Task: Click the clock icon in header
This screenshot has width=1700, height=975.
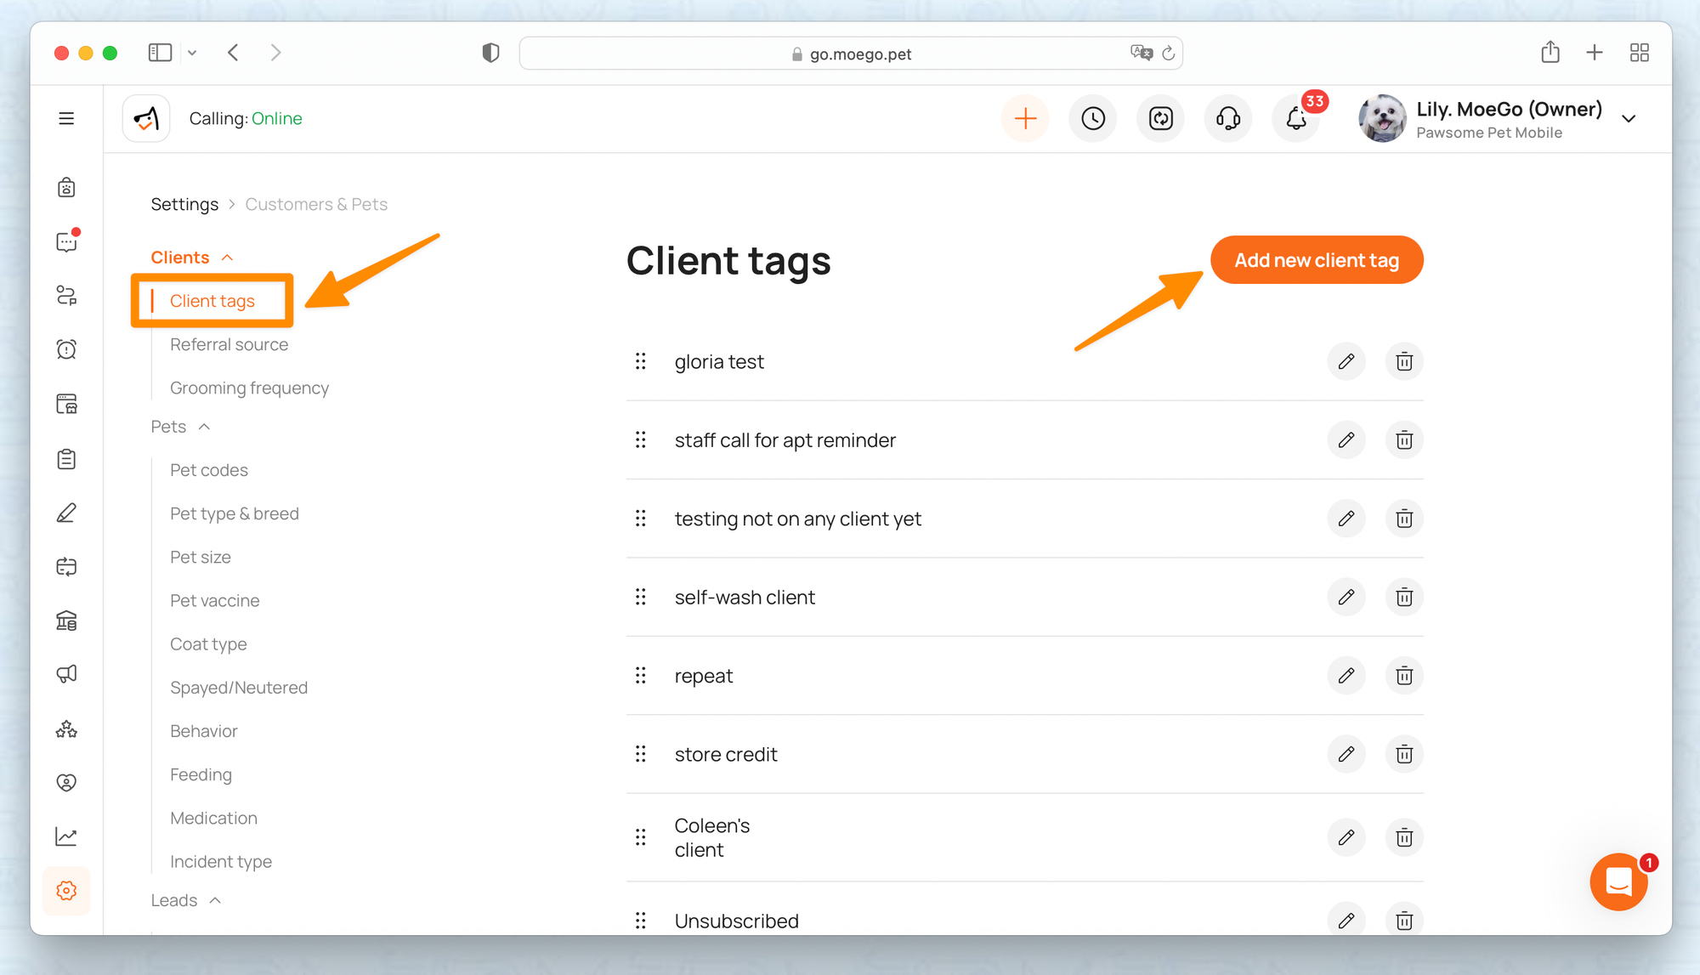Action: click(1093, 118)
